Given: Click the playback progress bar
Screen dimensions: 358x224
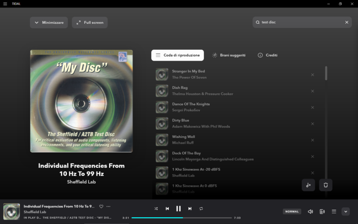Looking at the screenshot, I should 181,218.
